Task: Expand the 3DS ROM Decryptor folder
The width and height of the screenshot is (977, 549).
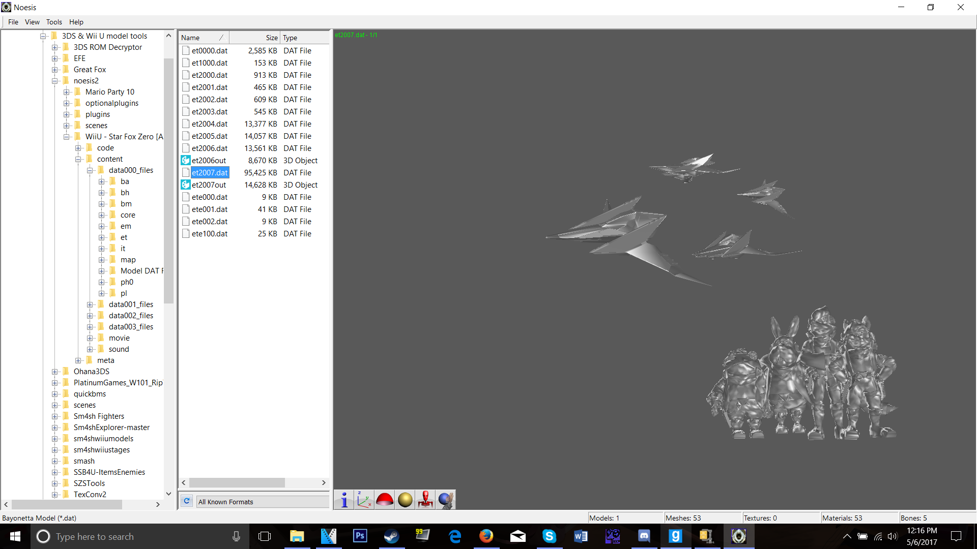Action: click(x=55, y=47)
